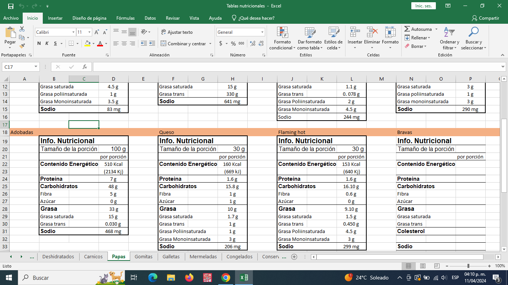This screenshot has width=508, height=285.
Task: Click the Increase indent icon
Action: (x=152, y=43)
